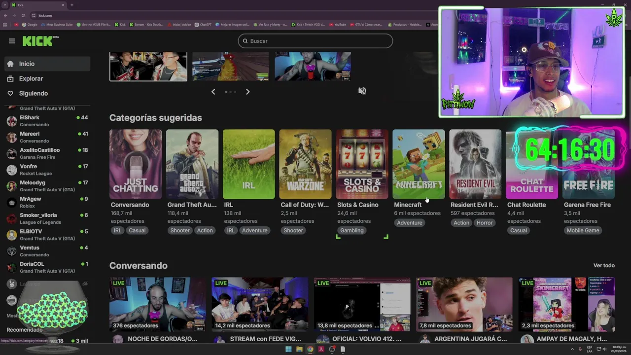
Task: Open live stream with 376 espectadores
Action: tap(158, 304)
